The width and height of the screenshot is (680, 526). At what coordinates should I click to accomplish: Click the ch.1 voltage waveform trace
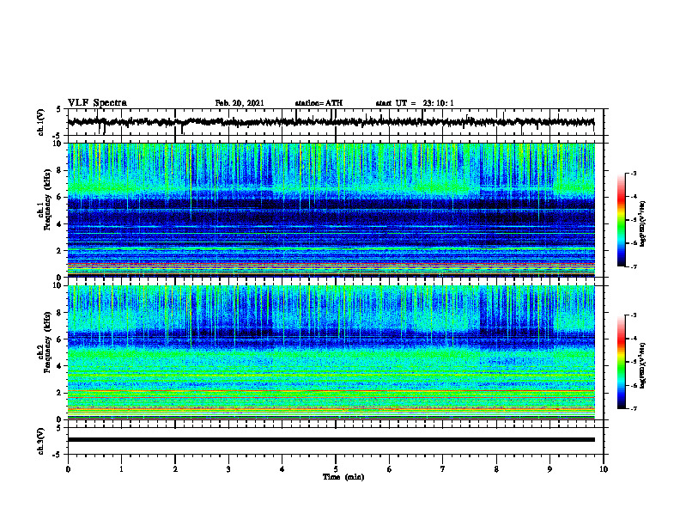pos(331,122)
